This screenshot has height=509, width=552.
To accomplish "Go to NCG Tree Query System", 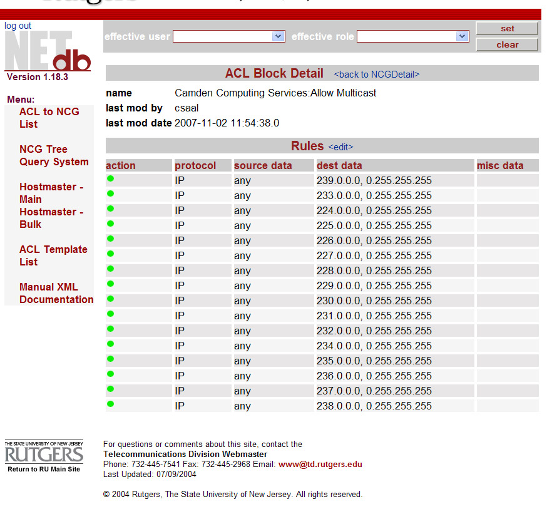I will point(54,155).
